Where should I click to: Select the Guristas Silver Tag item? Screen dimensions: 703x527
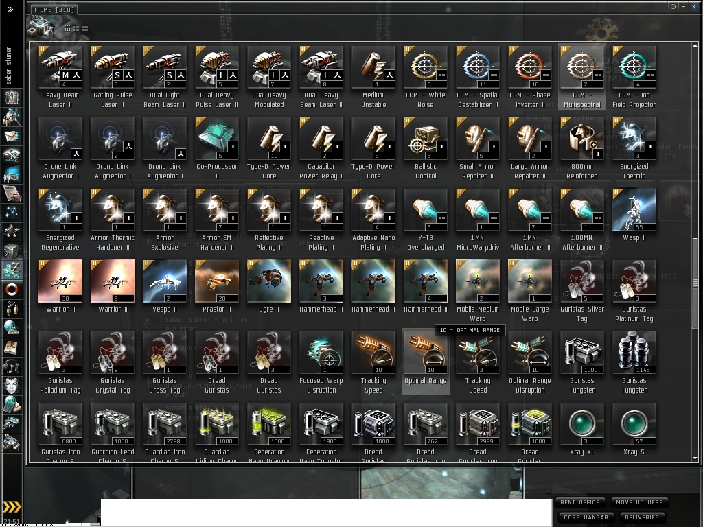(x=581, y=290)
